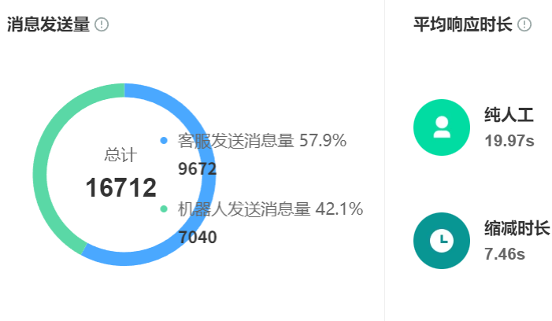Click the 平均响应时长 section title
The image size is (552, 321).
[462, 24]
